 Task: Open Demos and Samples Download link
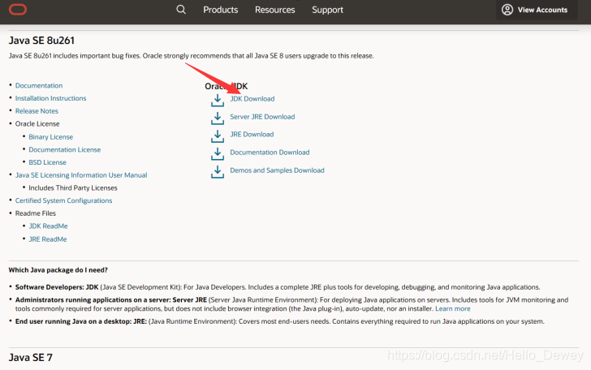point(277,170)
